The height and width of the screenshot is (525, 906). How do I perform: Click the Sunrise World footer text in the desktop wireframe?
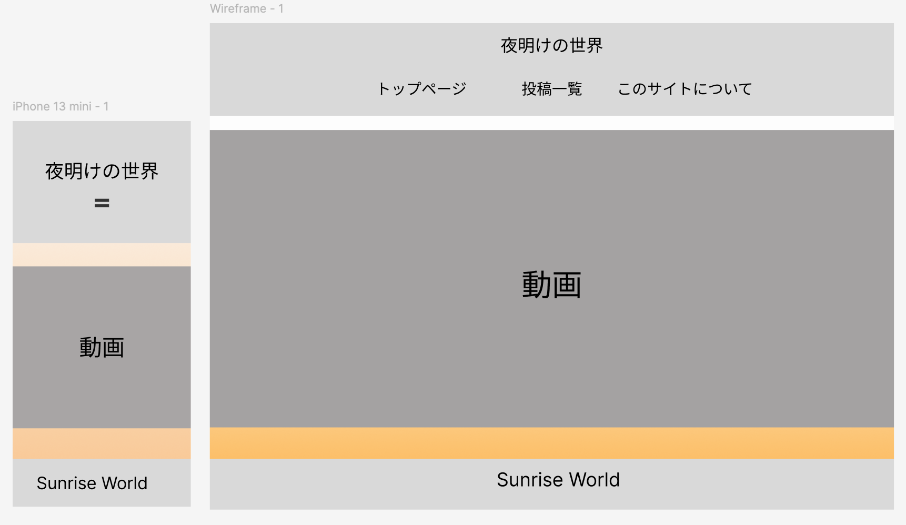[558, 480]
